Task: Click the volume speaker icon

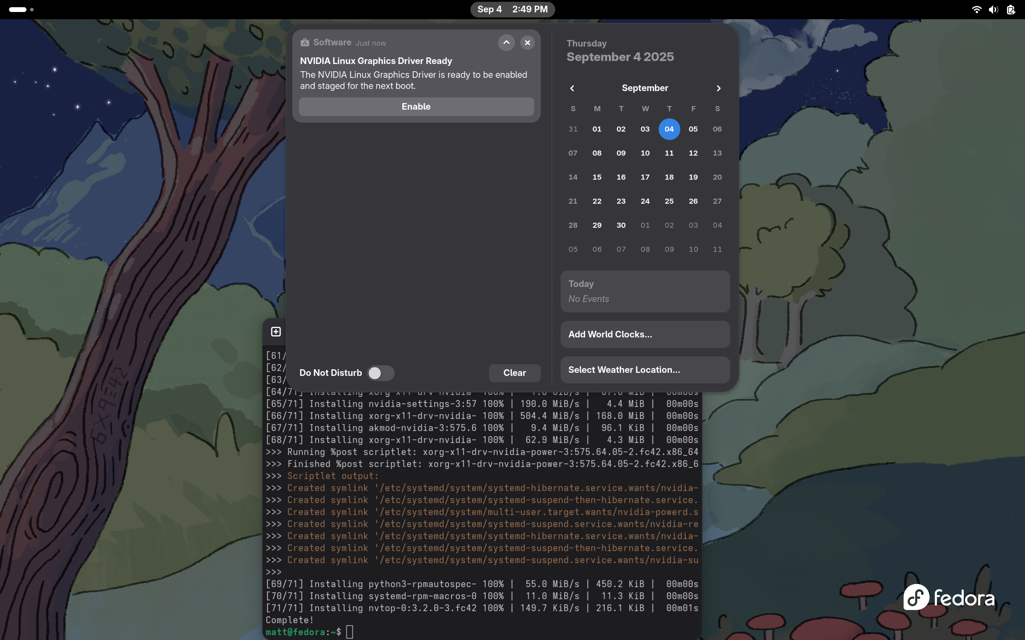Action: (x=993, y=9)
